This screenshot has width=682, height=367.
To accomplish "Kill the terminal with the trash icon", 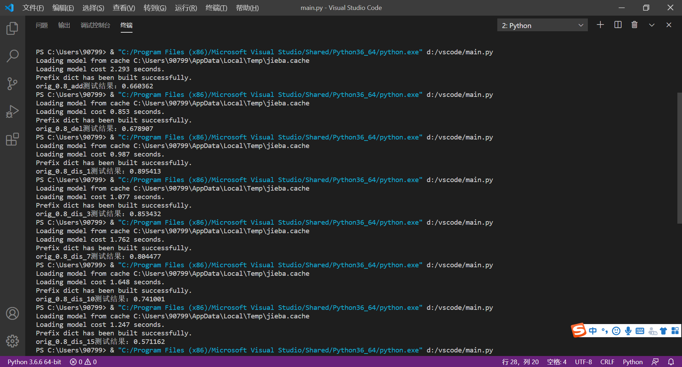I will coord(634,25).
